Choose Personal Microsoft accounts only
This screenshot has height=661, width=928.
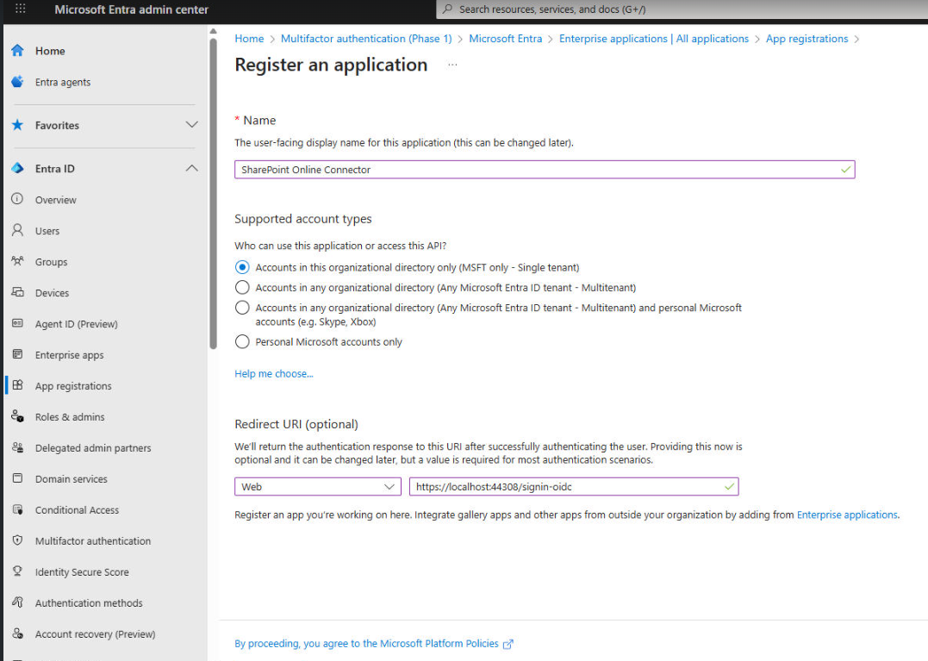coord(242,342)
